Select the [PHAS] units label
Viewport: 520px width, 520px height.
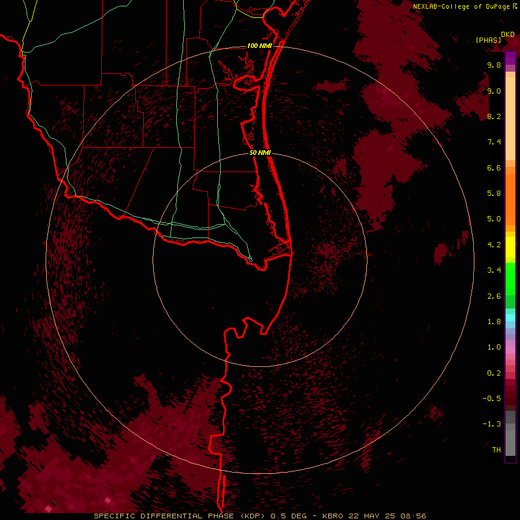click(x=488, y=40)
